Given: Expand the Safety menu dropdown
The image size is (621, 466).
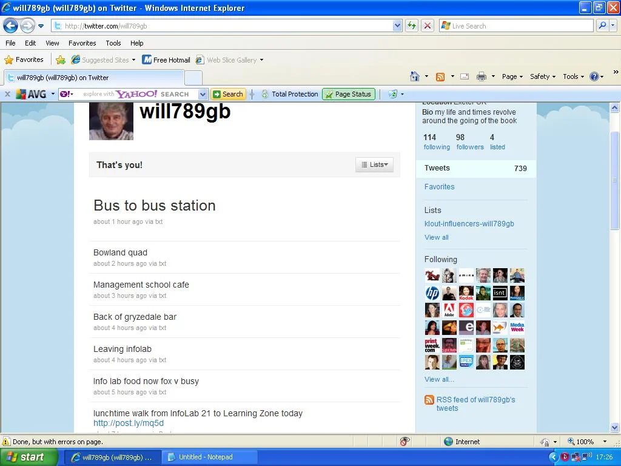Looking at the screenshot, I should pyautogui.click(x=543, y=76).
